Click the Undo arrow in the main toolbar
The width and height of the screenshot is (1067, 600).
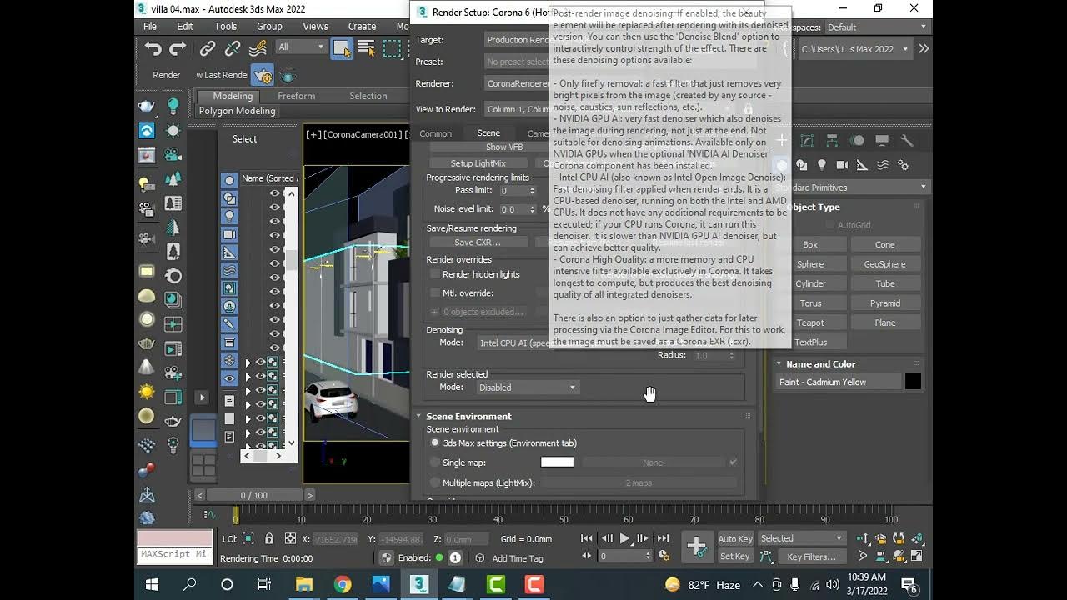tap(153, 49)
